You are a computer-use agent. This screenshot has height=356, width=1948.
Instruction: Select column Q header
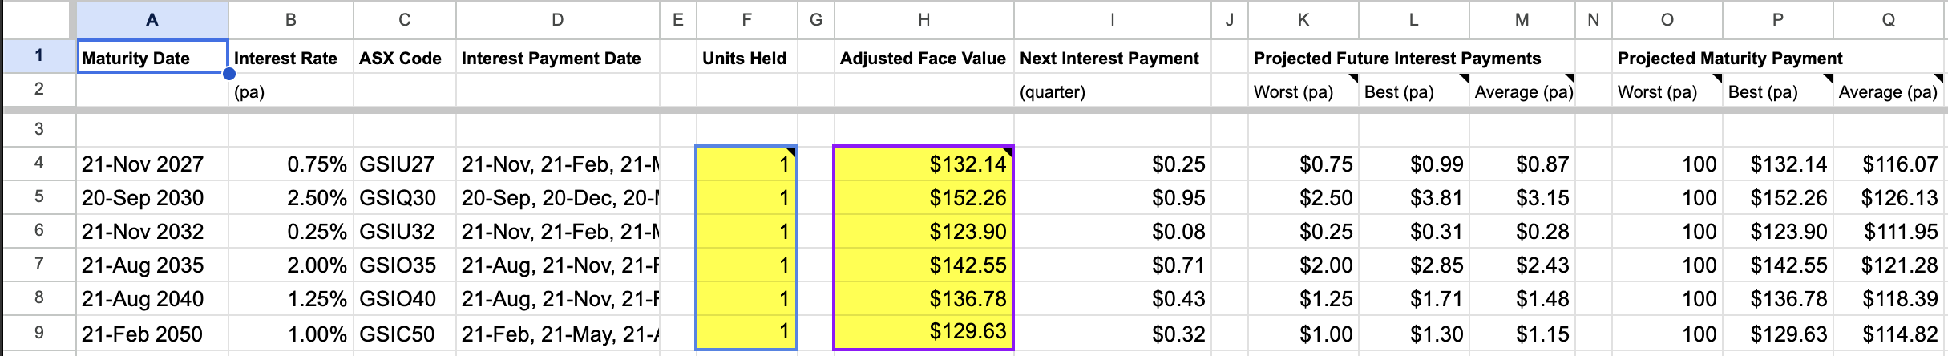[1889, 19]
